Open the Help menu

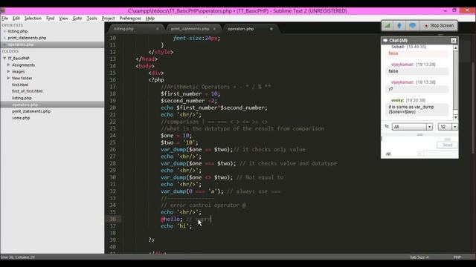(x=150, y=19)
